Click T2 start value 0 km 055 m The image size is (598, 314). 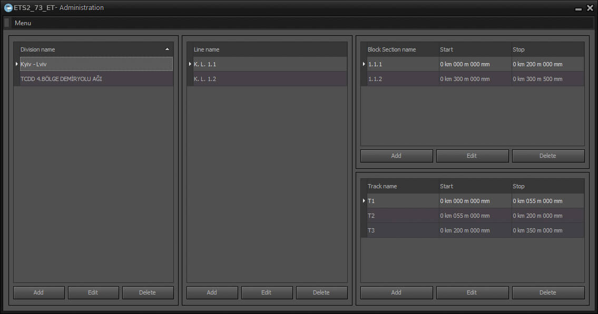pos(475,216)
